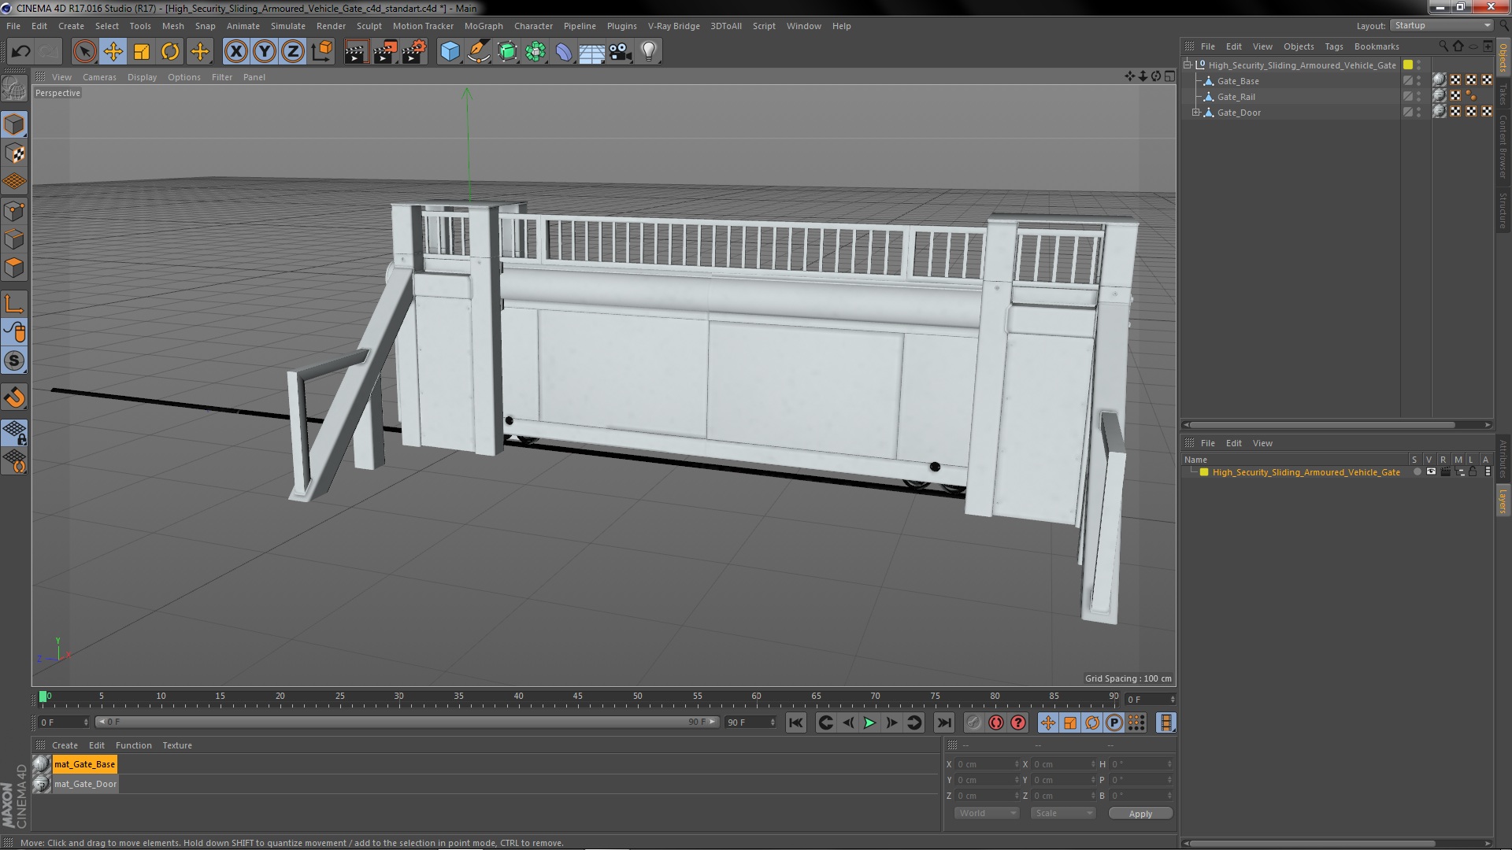Add a Cube primitive object
This screenshot has height=850, width=1512.
click(450, 52)
